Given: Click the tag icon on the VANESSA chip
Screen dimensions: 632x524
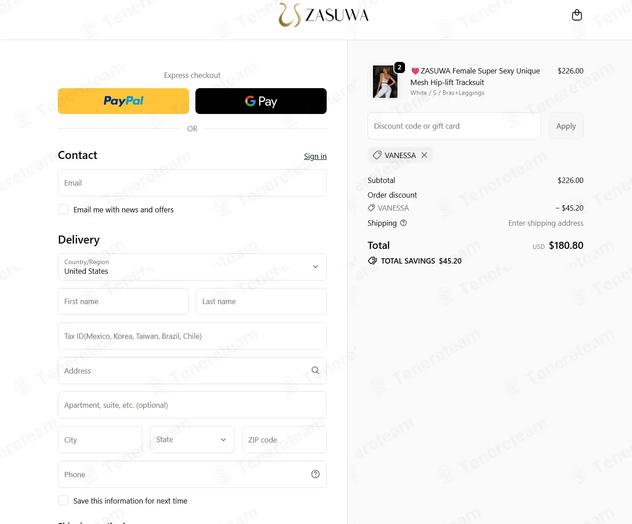Looking at the screenshot, I should coord(377,155).
